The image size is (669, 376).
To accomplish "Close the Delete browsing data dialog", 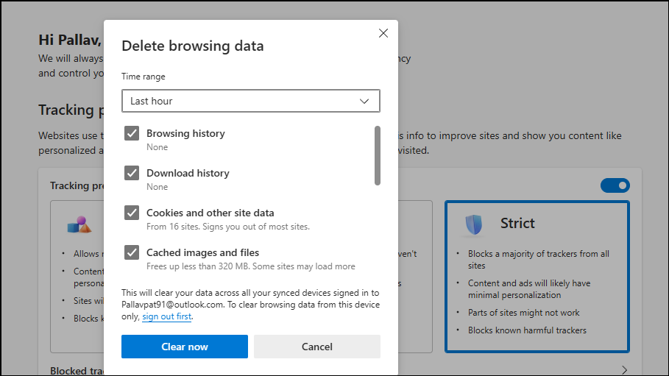I will 383,33.
